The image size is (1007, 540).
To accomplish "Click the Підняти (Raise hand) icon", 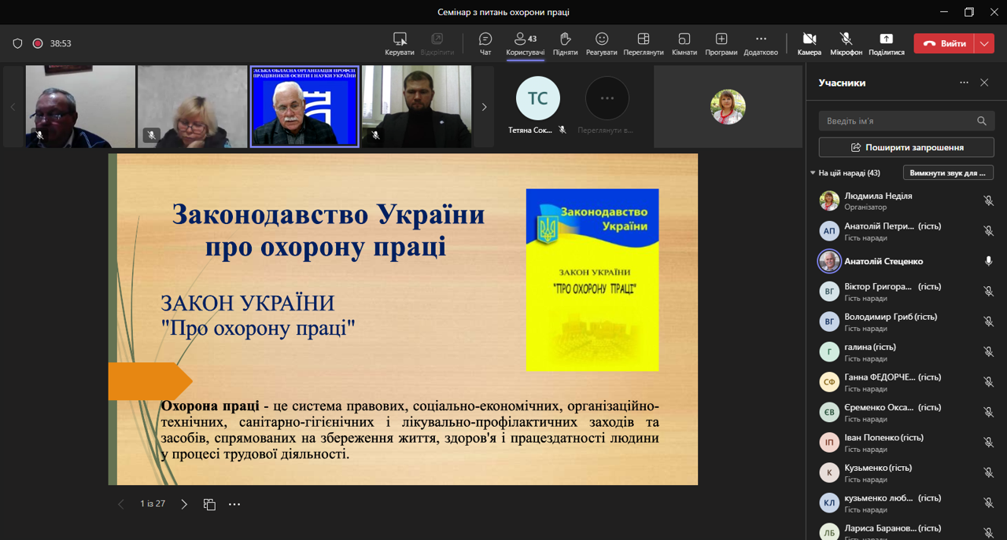I will 565,43.
